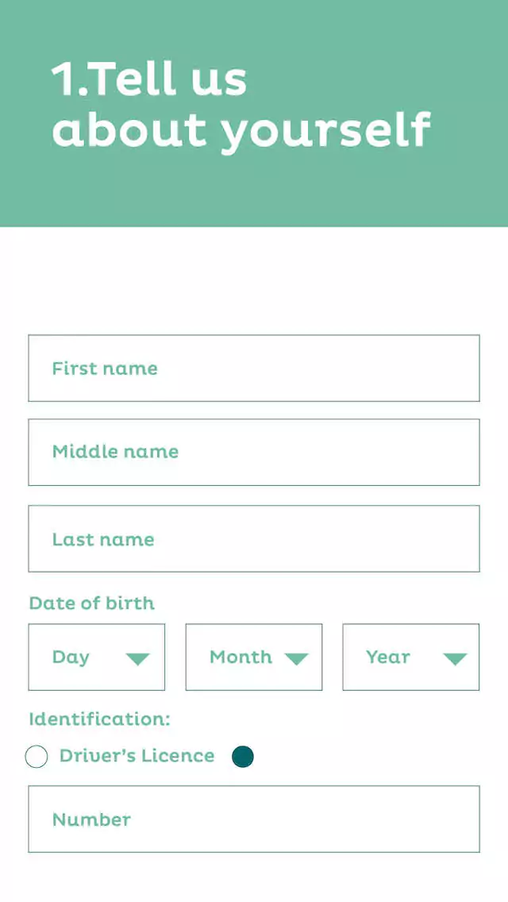Open the Year dropdown arrow
Screen dimensions: 508x902
click(454, 657)
